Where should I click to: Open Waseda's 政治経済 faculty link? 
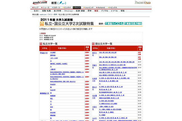tap(53, 84)
